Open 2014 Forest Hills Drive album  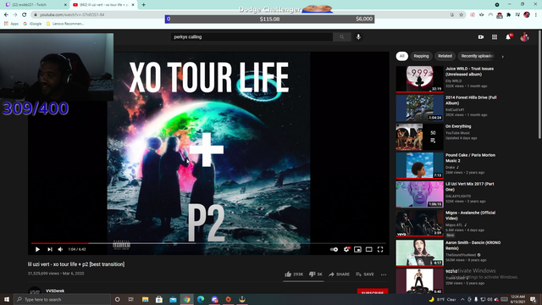[x=471, y=100]
